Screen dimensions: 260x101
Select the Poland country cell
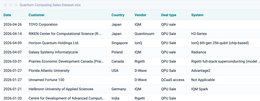117,52
